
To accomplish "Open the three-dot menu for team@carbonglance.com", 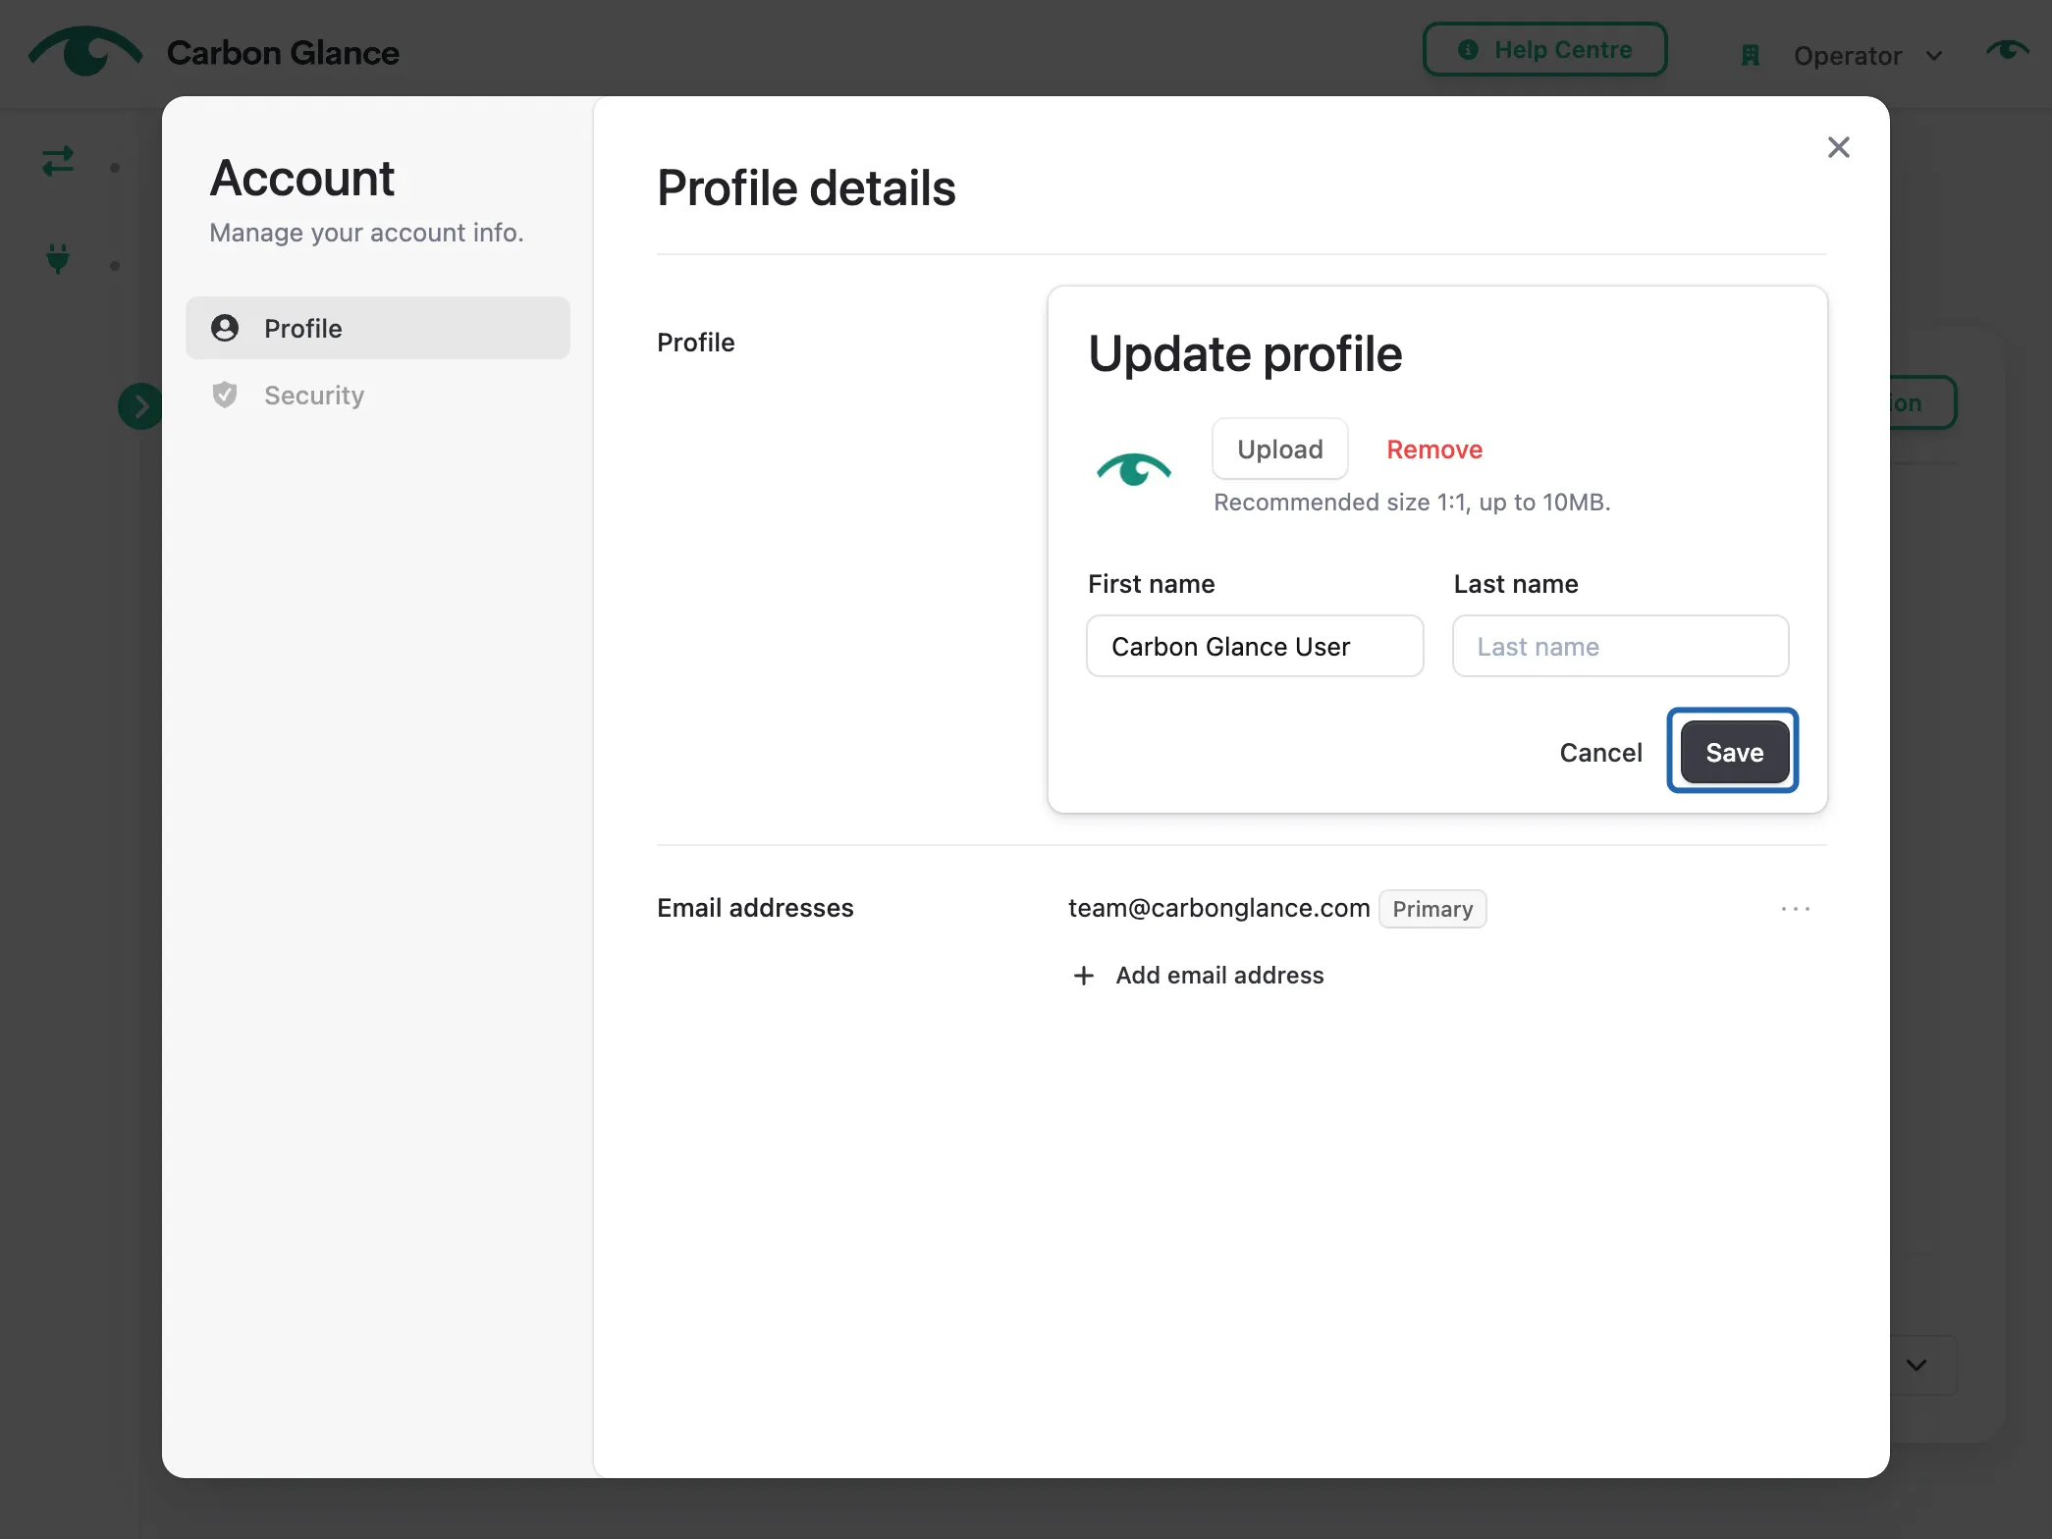I will click(x=1795, y=909).
